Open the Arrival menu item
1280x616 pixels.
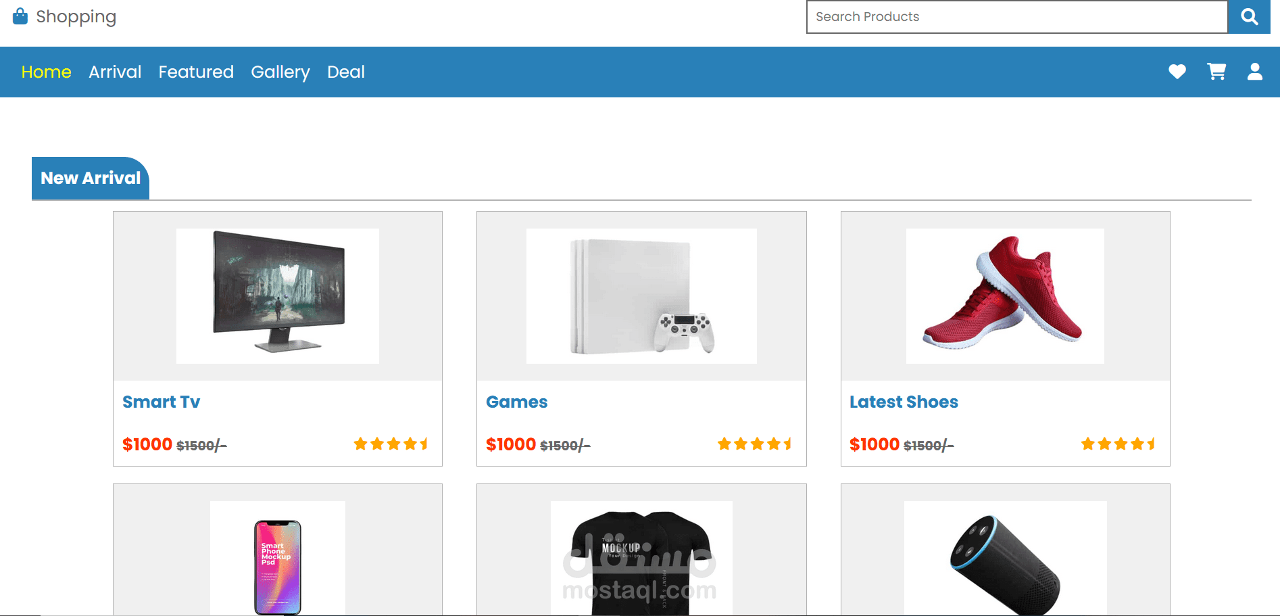pyautogui.click(x=114, y=72)
